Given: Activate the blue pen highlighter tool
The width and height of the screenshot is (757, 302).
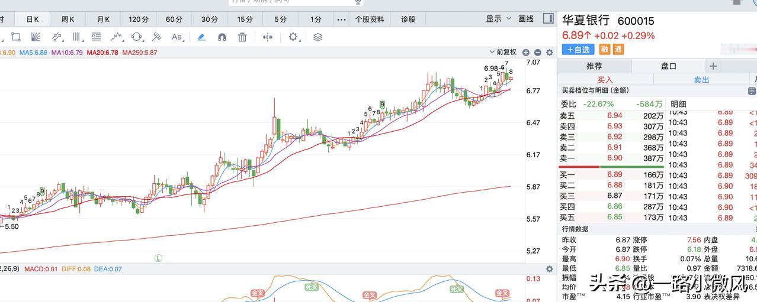Looking at the screenshot, I should click(201, 37).
